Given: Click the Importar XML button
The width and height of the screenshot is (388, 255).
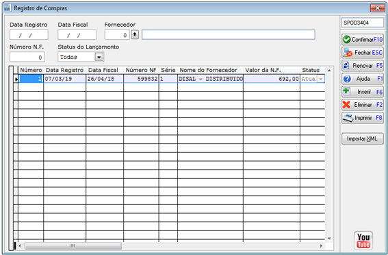Looking at the screenshot, I should (x=363, y=138).
